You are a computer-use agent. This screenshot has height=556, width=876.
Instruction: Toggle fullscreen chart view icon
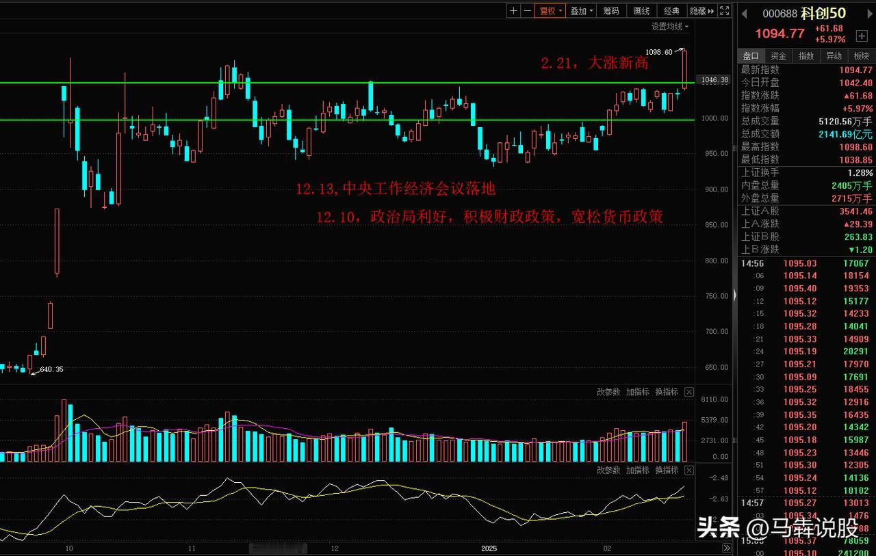(725, 10)
